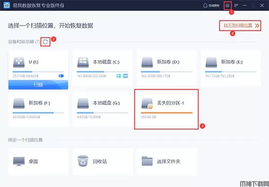Select the 新加卷 (E:) drive icon
This screenshot has height=187, width=269.
click(211, 62)
